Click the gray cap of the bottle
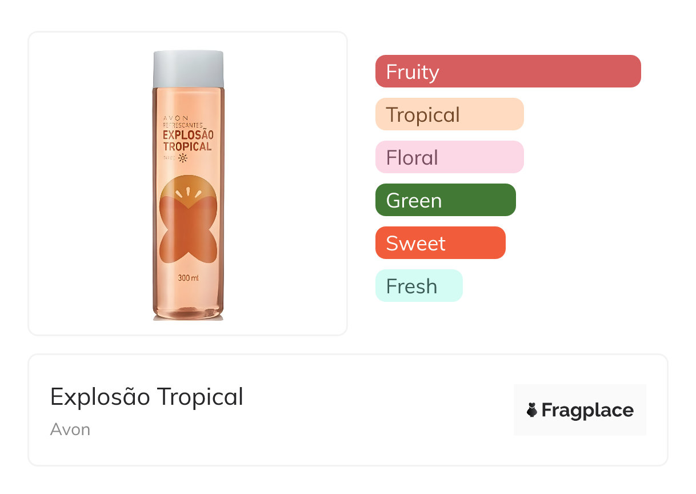This screenshot has width=696, height=494. point(188,69)
